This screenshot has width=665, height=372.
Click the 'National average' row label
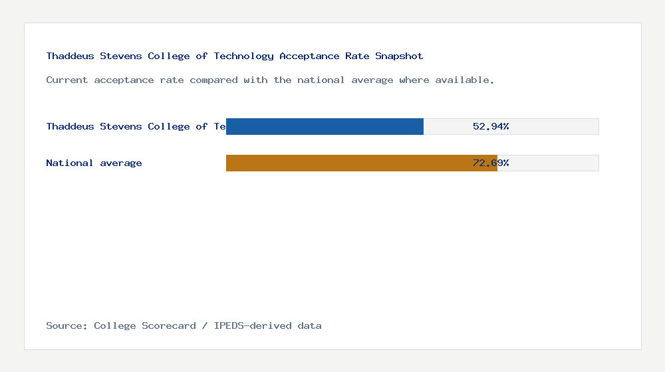click(x=94, y=163)
